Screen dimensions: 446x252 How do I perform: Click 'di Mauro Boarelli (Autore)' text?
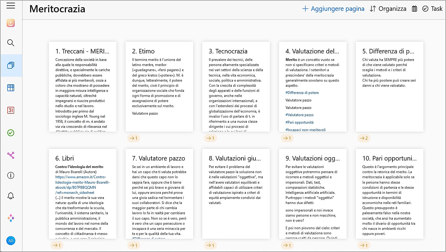[76, 172]
